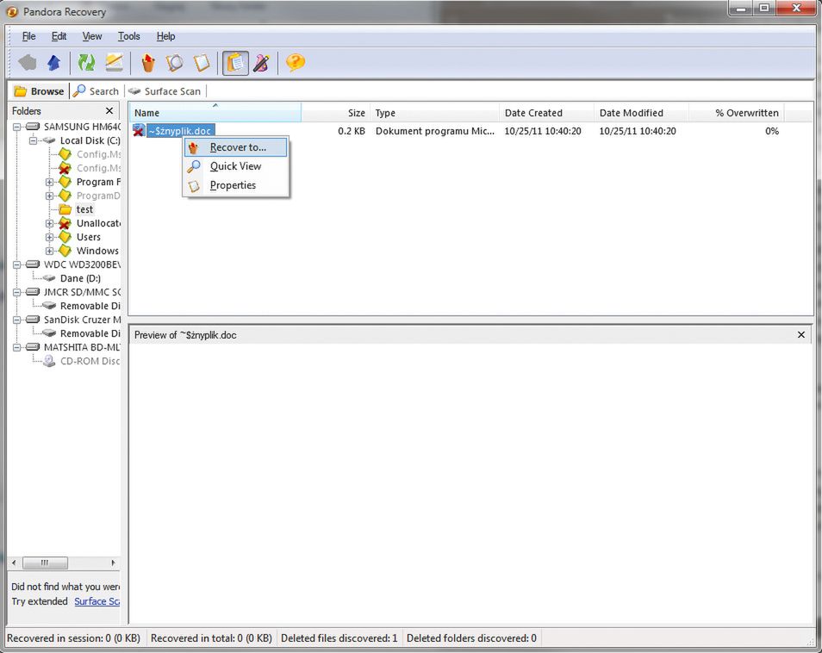Click the red-X folder icon of deleted Config.Ms
The height and width of the screenshot is (653, 822).
point(65,168)
